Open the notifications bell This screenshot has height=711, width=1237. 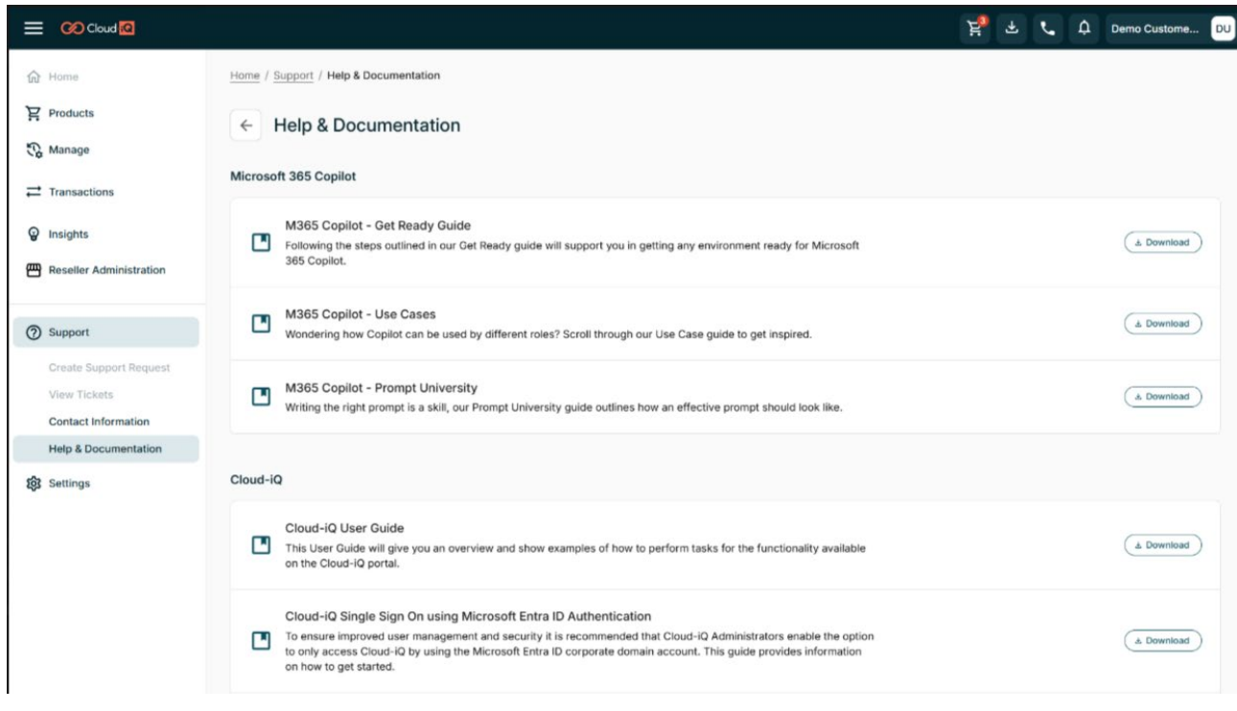click(1084, 29)
